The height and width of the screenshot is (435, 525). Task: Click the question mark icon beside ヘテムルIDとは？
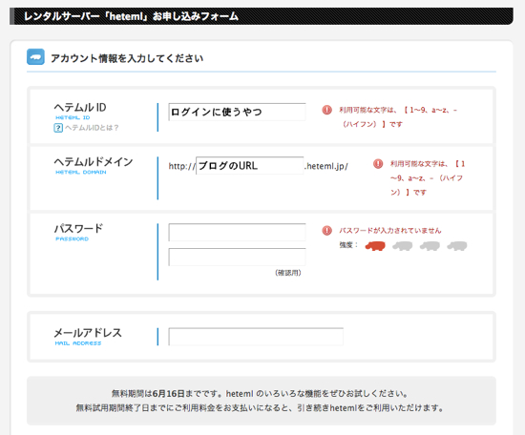click(58, 128)
